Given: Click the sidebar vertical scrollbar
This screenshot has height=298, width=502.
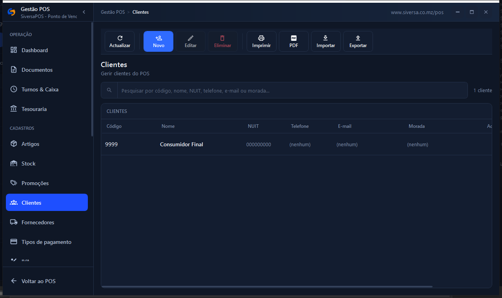Looking at the screenshot, I should pos(92,79).
